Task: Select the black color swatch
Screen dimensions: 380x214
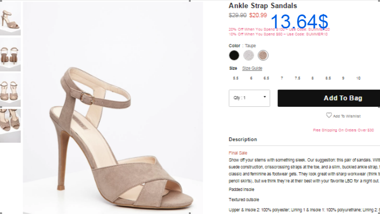Action: point(234,55)
